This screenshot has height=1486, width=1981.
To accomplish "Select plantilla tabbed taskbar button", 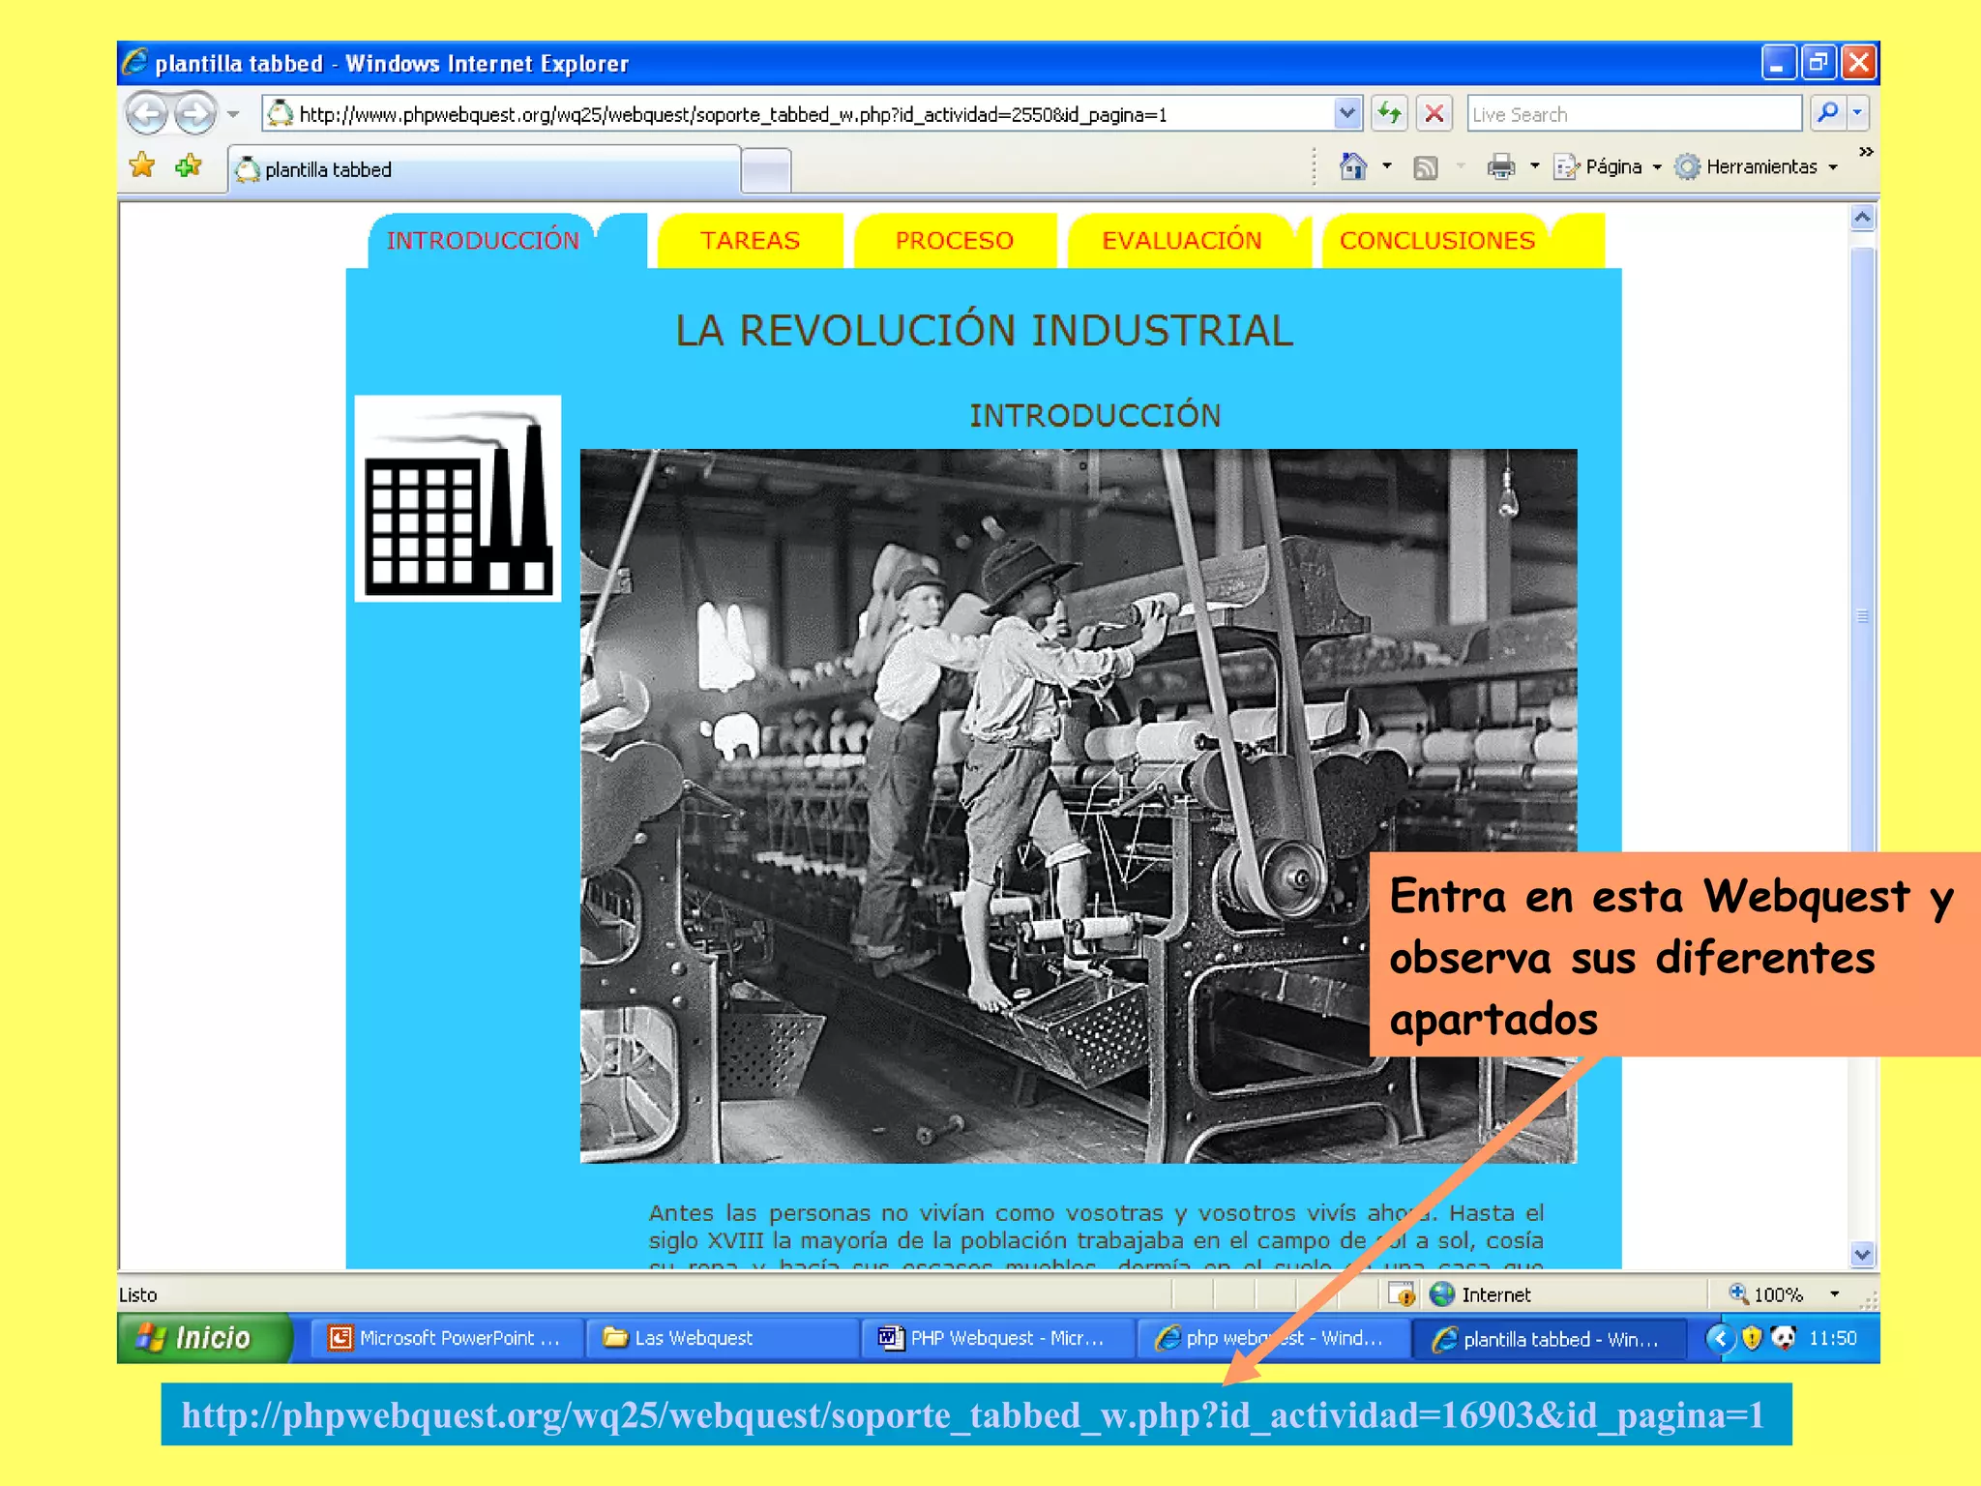I will click(x=1548, y=1339).
